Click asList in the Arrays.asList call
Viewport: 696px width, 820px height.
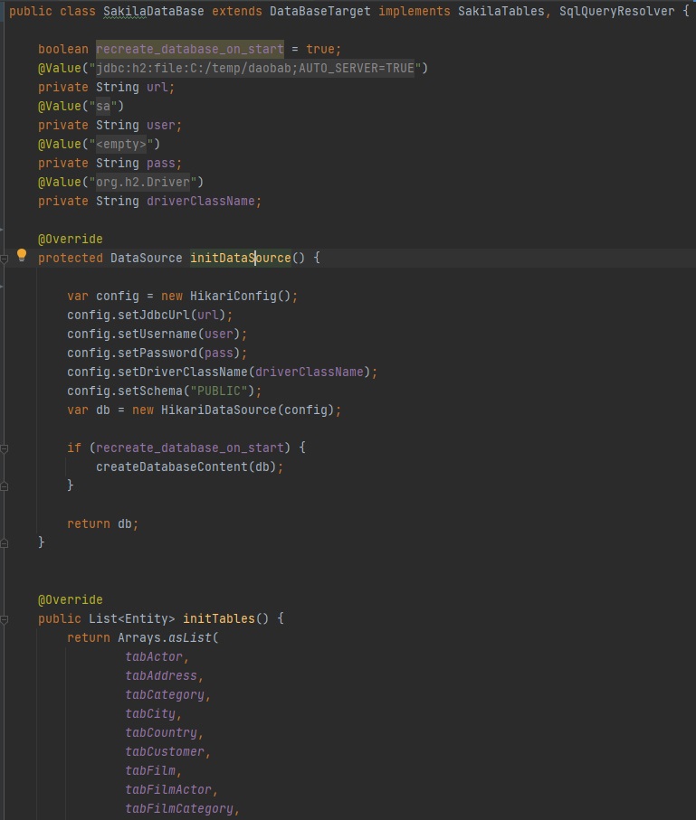189,638
